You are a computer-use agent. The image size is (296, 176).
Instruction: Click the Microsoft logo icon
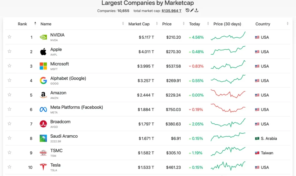[x=43, y=66]
